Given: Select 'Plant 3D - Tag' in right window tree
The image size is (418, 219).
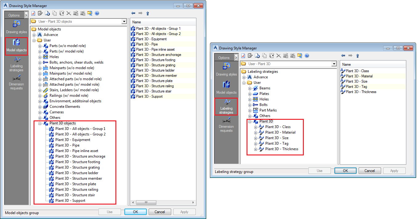Looking at the screenshot, I should [x=277, y=143].
